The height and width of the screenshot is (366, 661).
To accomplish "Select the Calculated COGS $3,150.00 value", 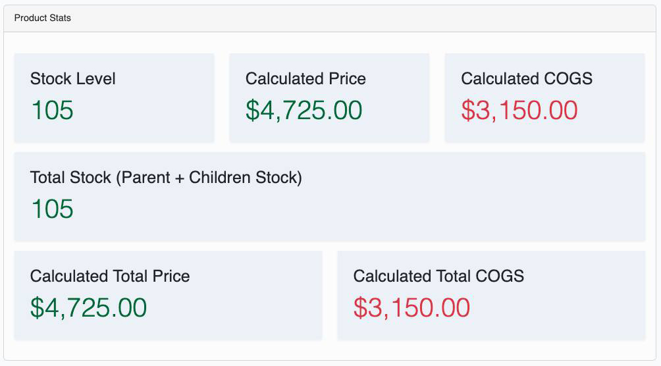I will tap(519, 111).
